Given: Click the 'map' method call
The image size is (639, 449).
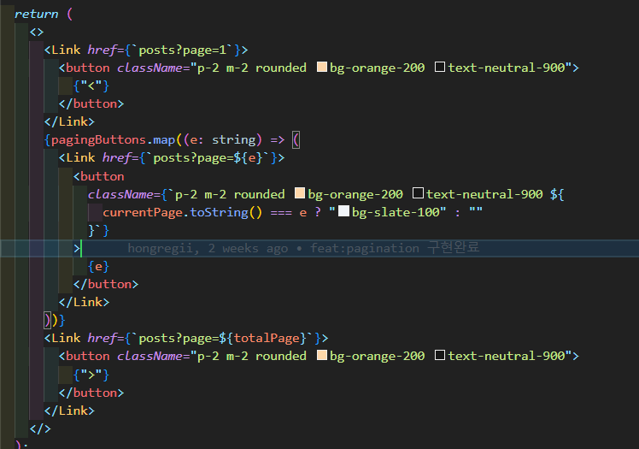Looking at the screenshot, I should pos(164,140).
